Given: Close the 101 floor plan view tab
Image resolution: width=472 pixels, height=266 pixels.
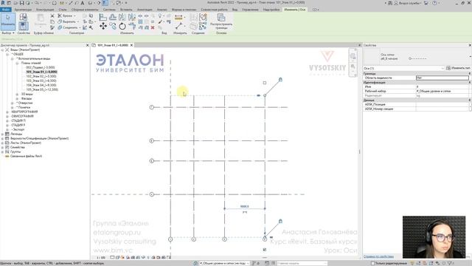Looking at the screenshot, I should [x=131, y=45].
